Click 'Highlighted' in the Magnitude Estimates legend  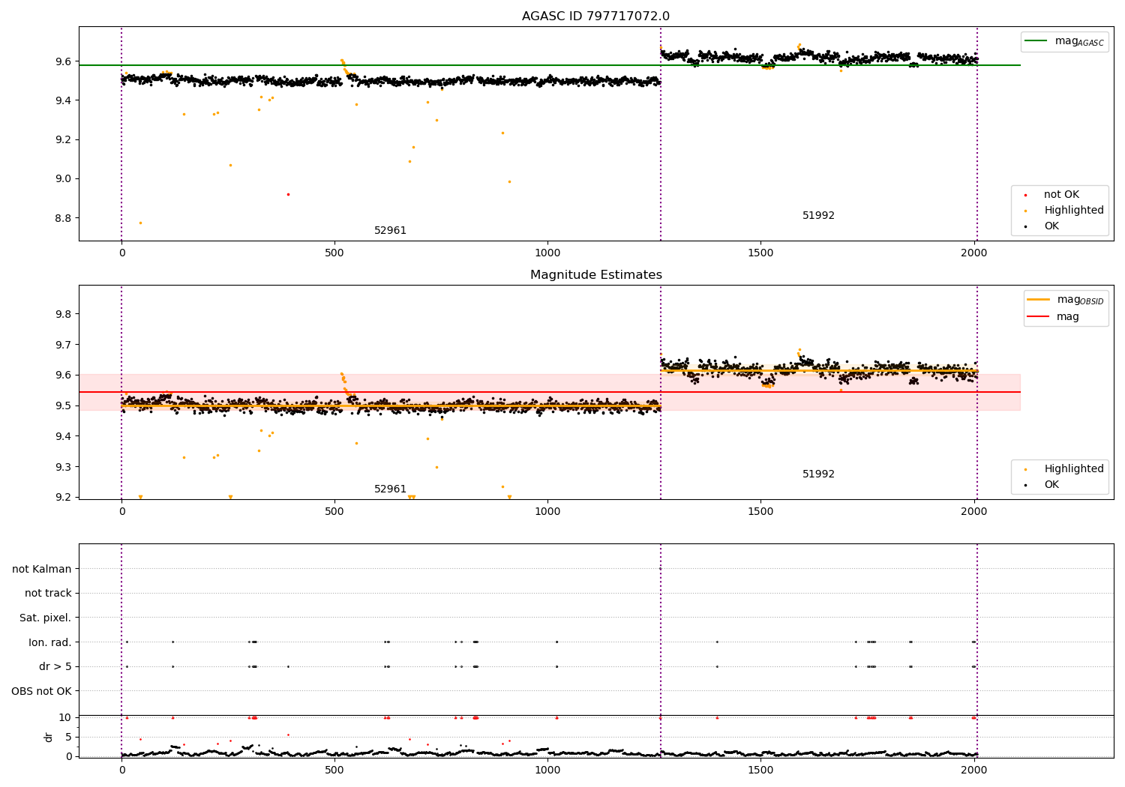tap(1074, 469)
